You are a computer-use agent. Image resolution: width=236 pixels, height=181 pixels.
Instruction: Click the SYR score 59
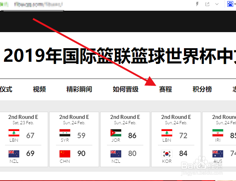[x=81, y=136]
